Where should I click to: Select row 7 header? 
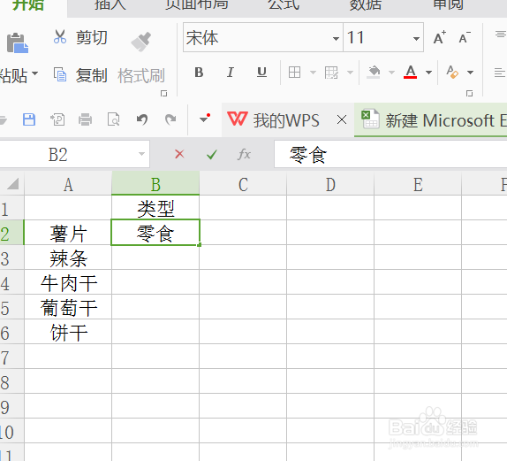12,357
